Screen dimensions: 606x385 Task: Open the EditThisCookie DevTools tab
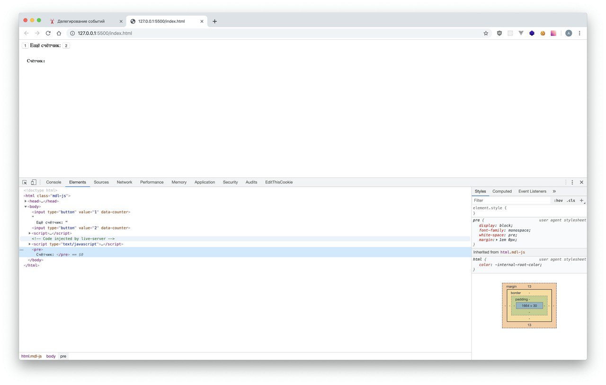click(279, 182)
